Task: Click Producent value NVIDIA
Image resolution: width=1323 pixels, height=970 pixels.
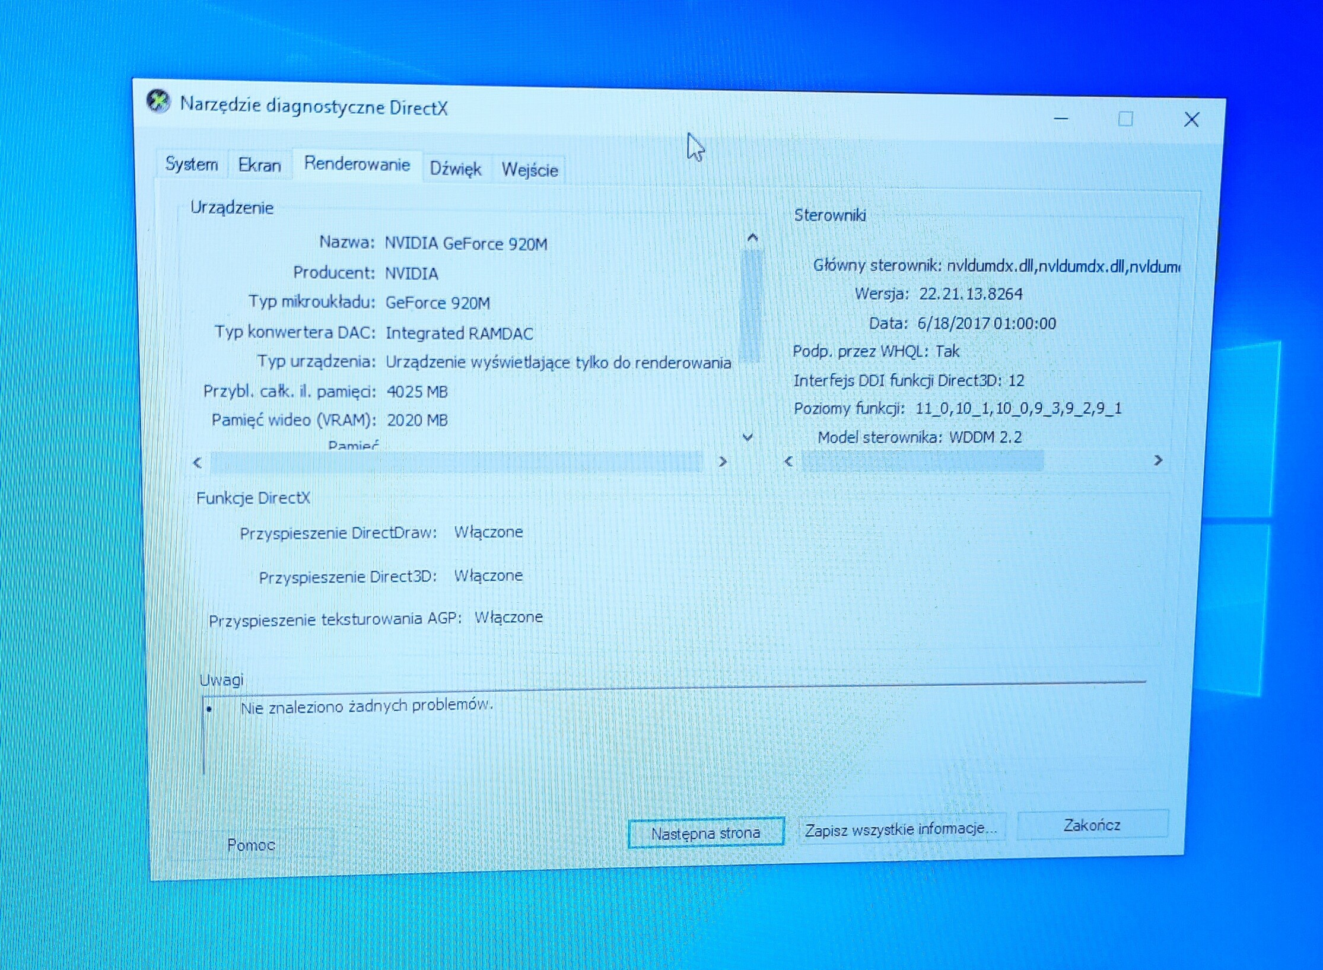Action: (412, 273)
